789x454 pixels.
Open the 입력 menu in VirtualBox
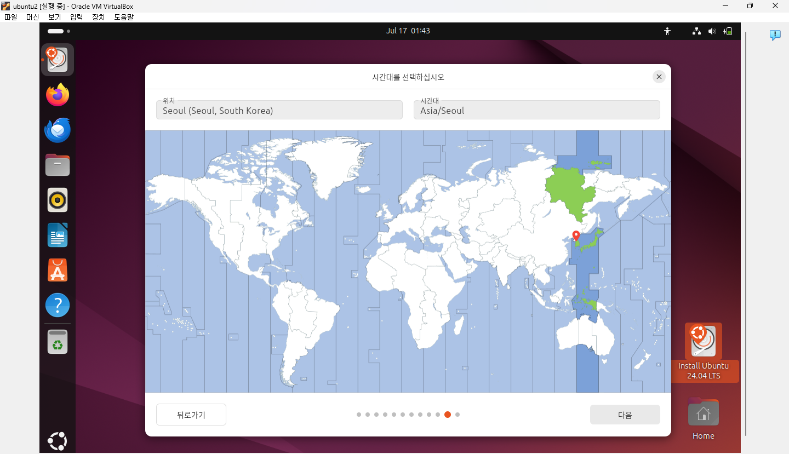[77, 17]
